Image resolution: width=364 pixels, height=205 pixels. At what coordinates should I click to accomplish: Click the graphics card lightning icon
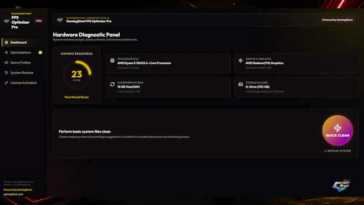tap(241, 61)
